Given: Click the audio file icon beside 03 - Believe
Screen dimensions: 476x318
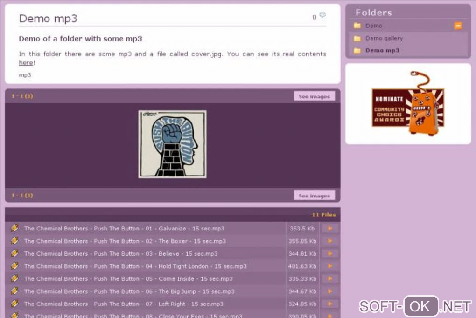Looking at the screenshot, I should (x=14, y=253).
